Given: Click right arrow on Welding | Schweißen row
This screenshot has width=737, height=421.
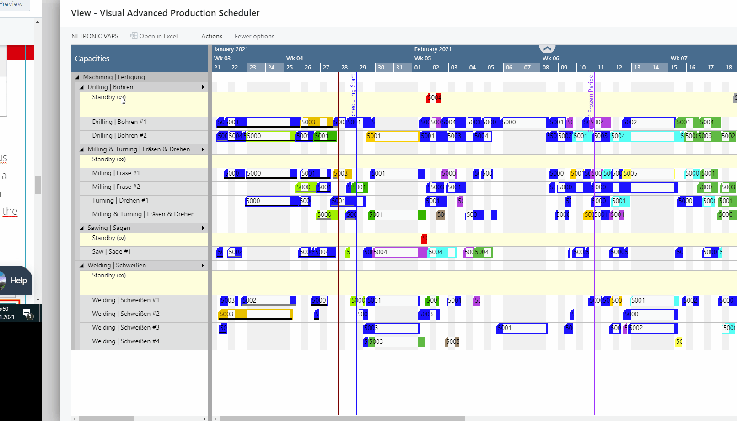Looking at the screenshot, I should point(203,266).
